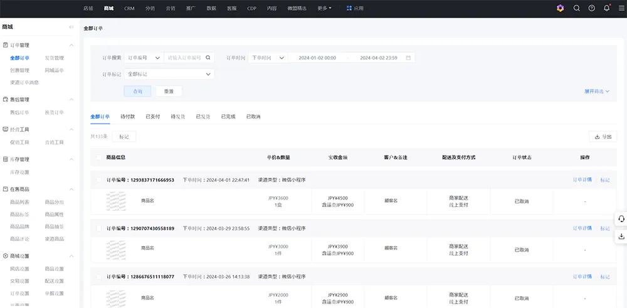Open the 更多 top navigation dropdown
Screen dimensions: 627x308
[324, 8]
